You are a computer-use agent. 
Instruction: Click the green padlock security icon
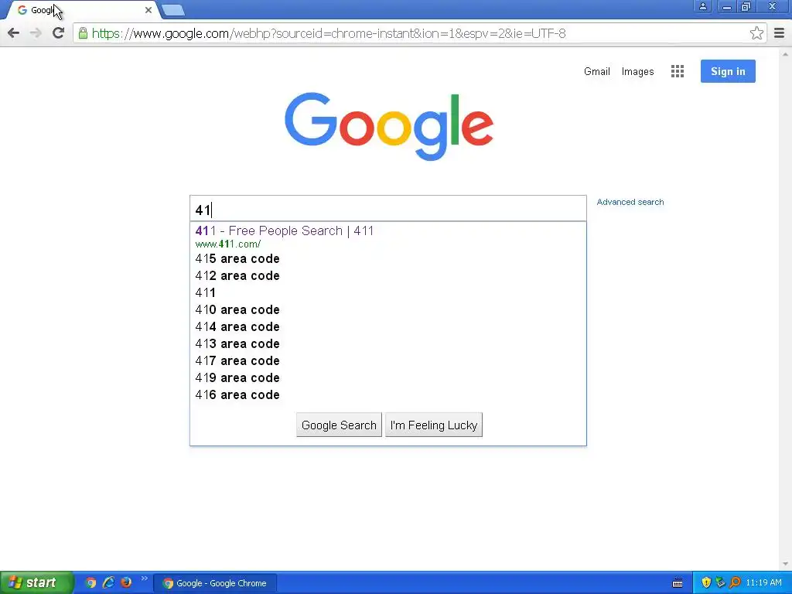coord(83,33)
